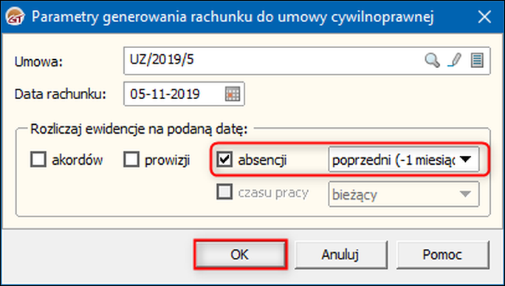Toggle the czasu pracy checkbox
The height and width of the screenshot is (286, 505).
click(224, 191)
